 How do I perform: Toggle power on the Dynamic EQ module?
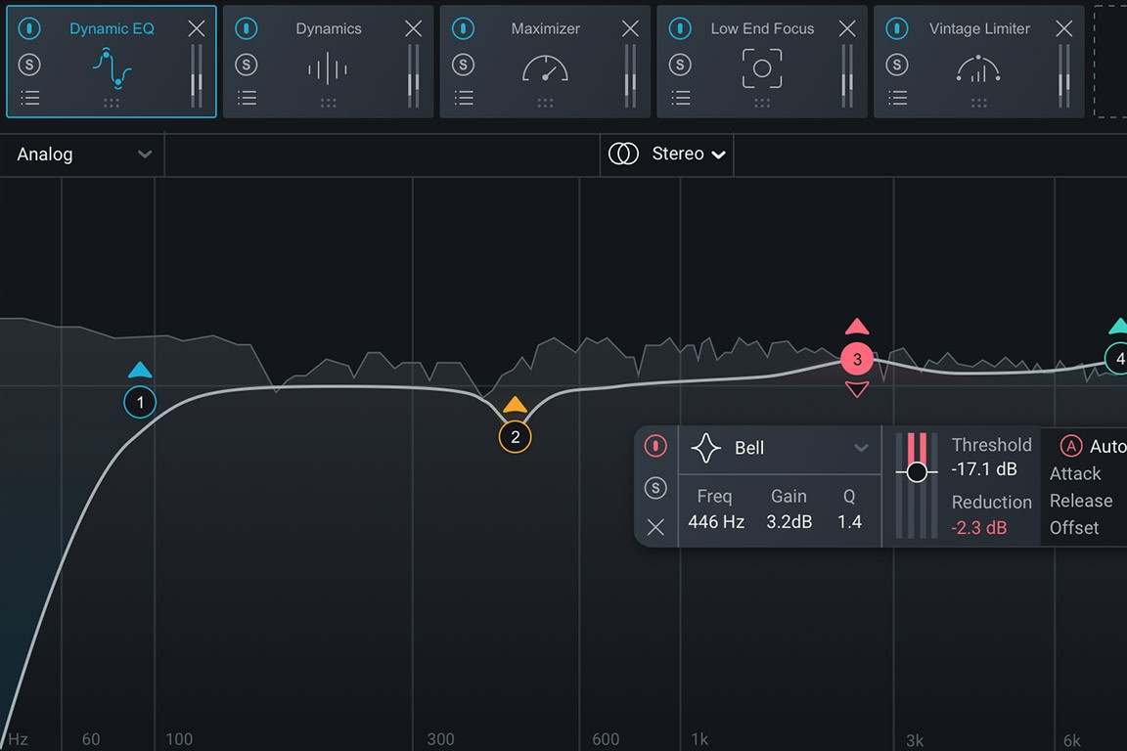(29, 28)
